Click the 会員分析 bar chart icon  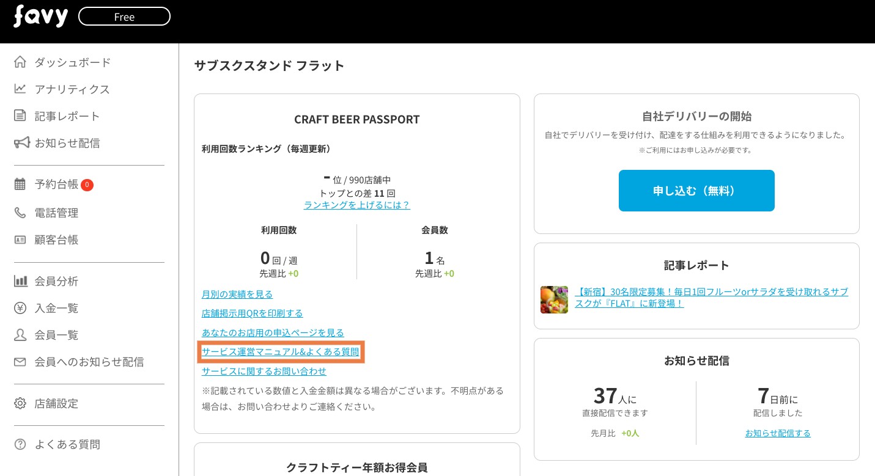coord(20,281)
